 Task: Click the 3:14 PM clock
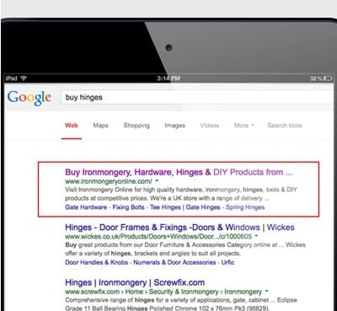168,78
